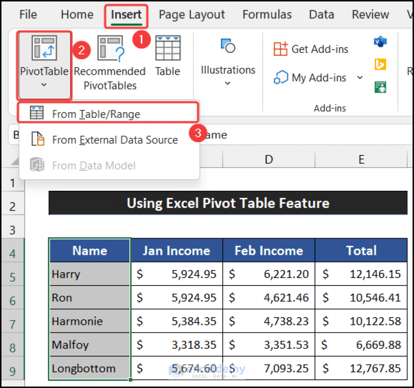Choose From Table/Range menu option
This screenshot has height=388, width=414.
coord(108,114)
